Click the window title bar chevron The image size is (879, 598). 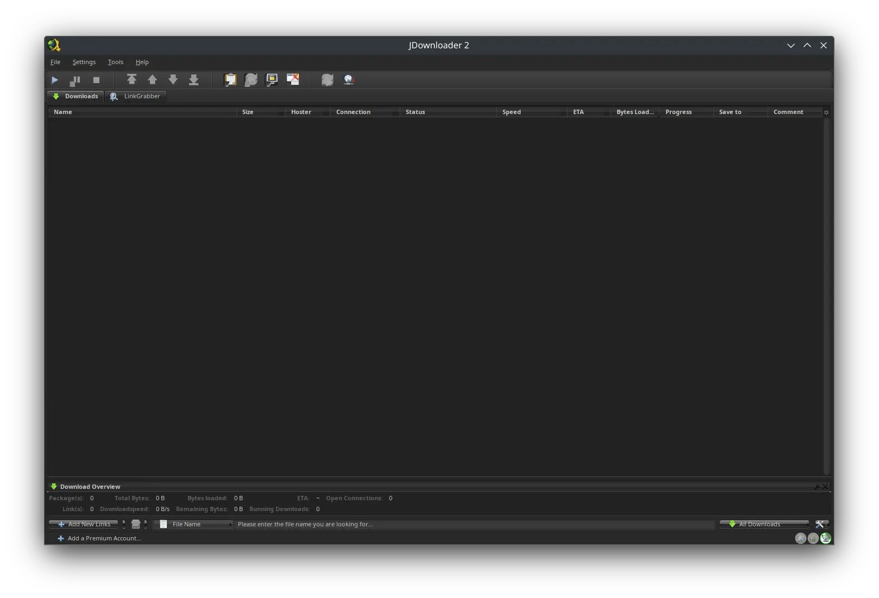pyautogui.click(x=791, y=46)
